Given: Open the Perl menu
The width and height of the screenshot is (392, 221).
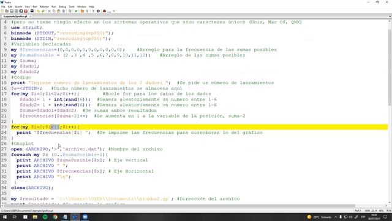Looking at the screenshot, I should click(x=35, y=7).
